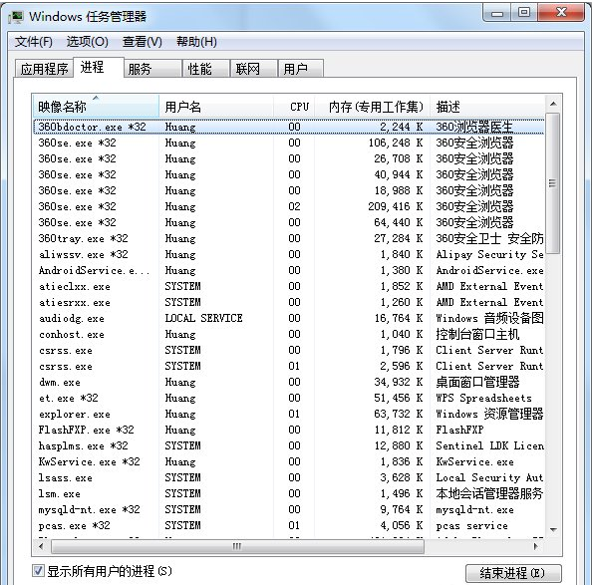Open the 文件(F) menu
This screenshot has height=585, width=593.
pyautogui.click(x=34, y=42)
